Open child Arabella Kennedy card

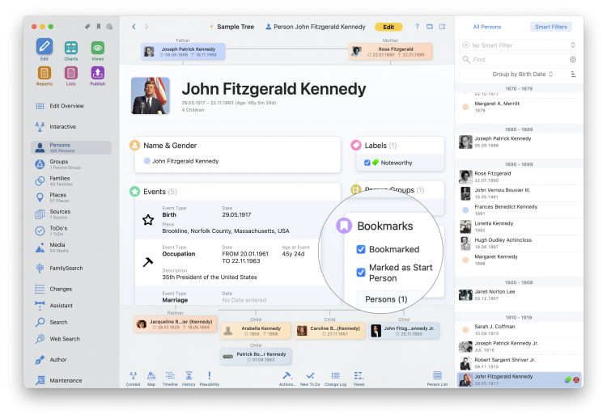tap(256, 331)
